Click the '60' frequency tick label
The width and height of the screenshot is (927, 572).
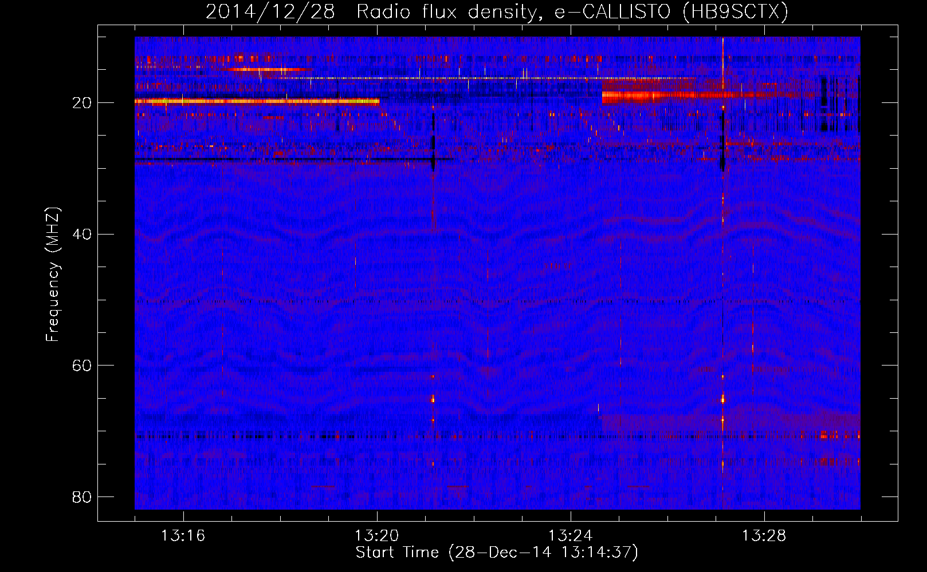pos(82,366)
